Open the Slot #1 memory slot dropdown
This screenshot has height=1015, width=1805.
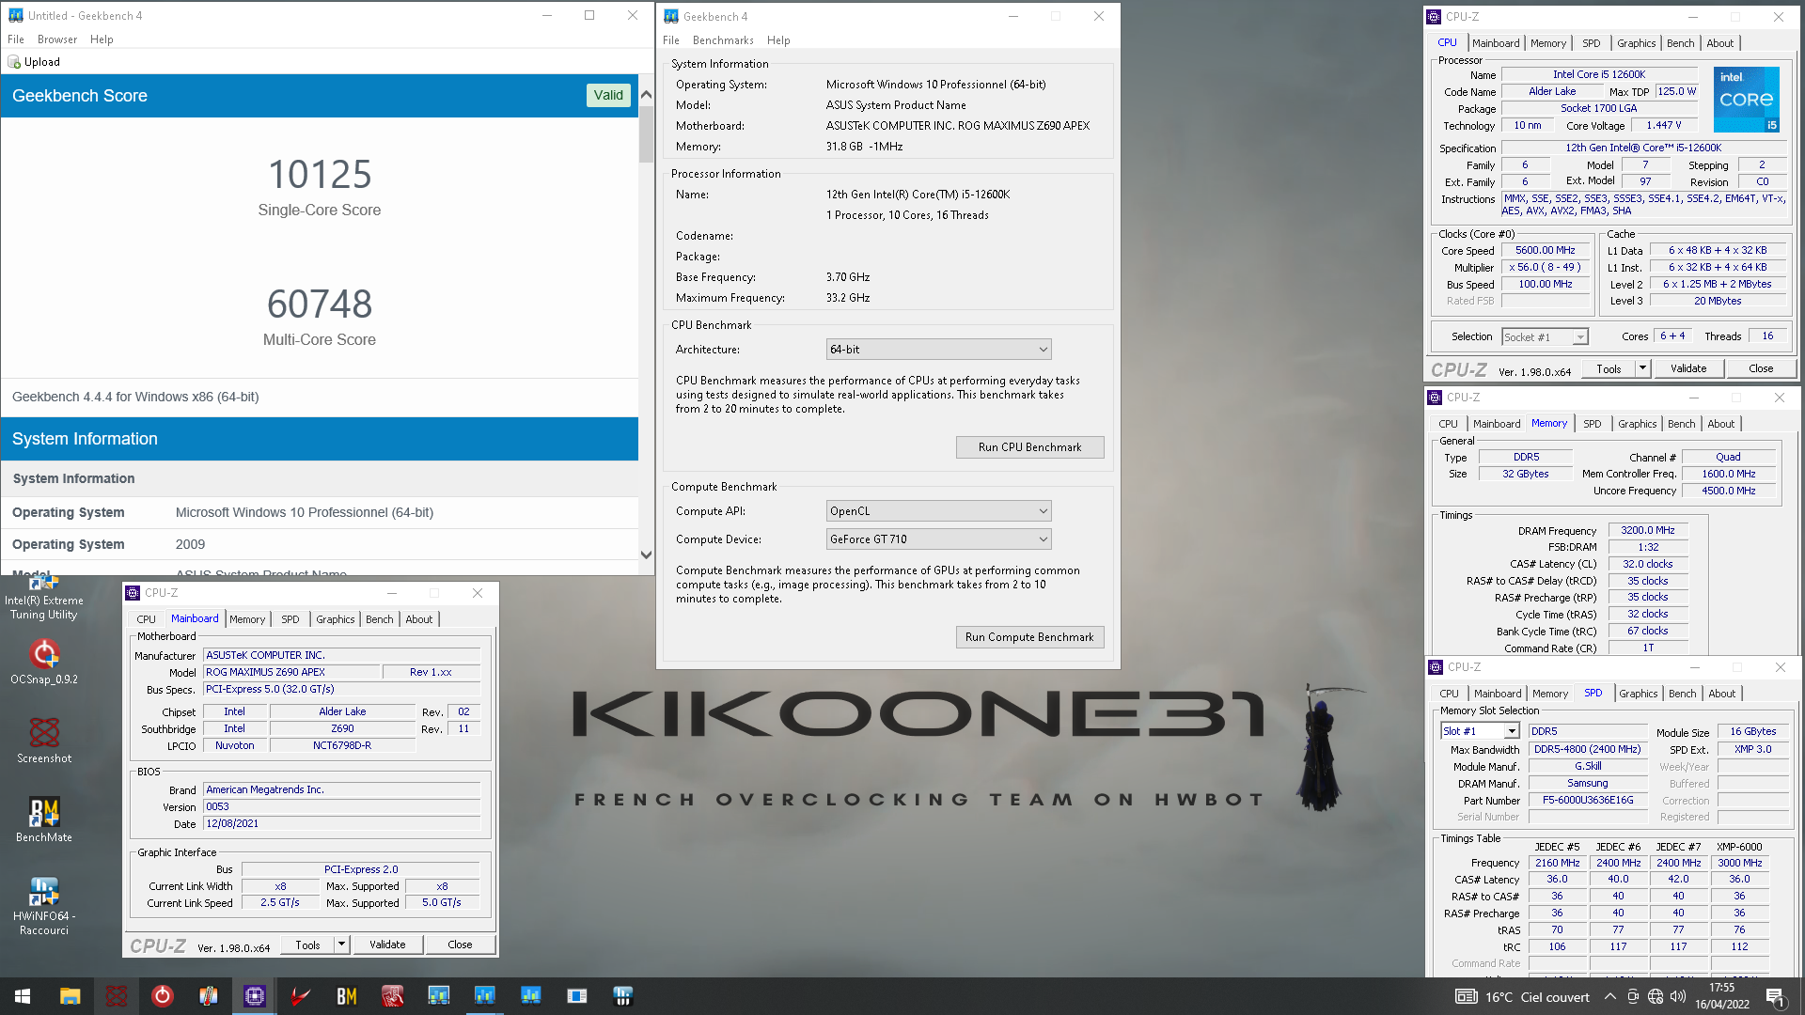pos(1480,731)
